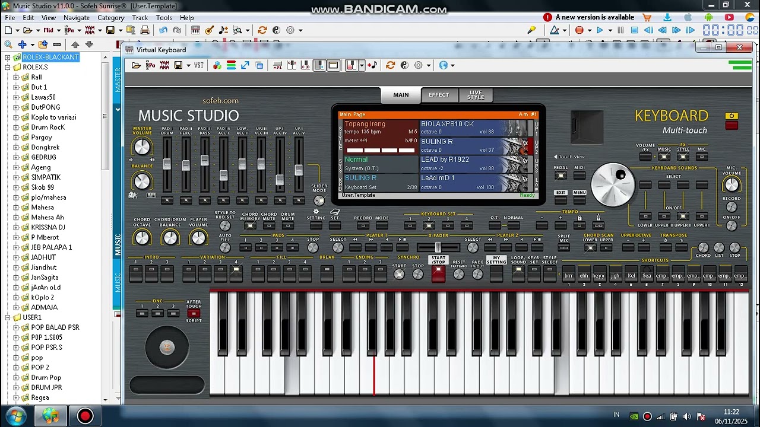Expand the Koplo to variasi tree node
This screenshot has width=760, height=427.
pos(16,117)
